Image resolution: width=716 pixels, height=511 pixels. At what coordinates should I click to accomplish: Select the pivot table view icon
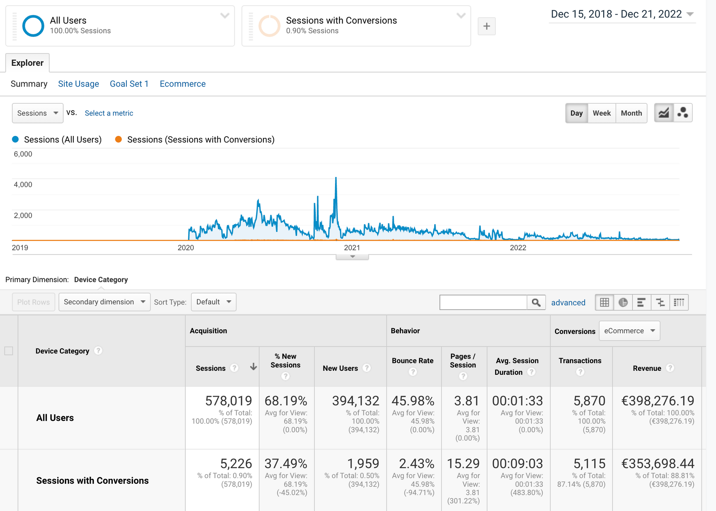tap(679, 303)
